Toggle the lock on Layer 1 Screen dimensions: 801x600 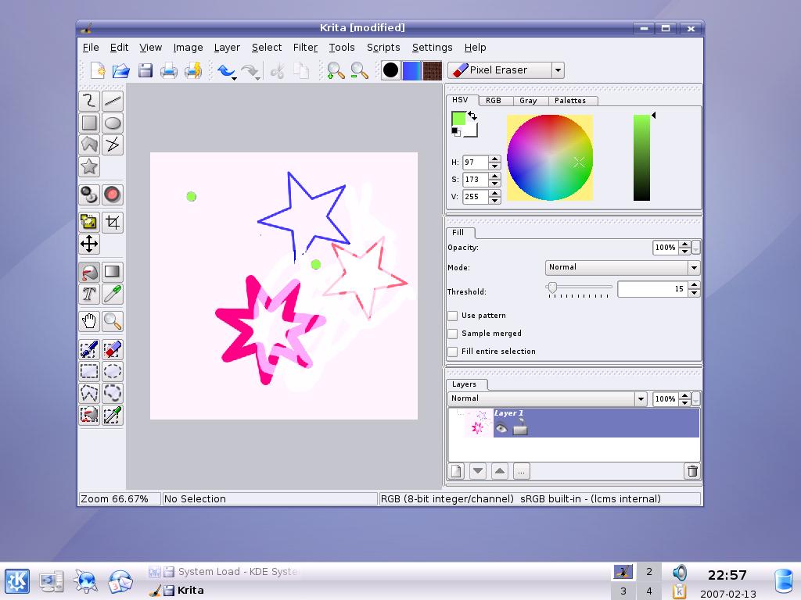coord(520,427)
